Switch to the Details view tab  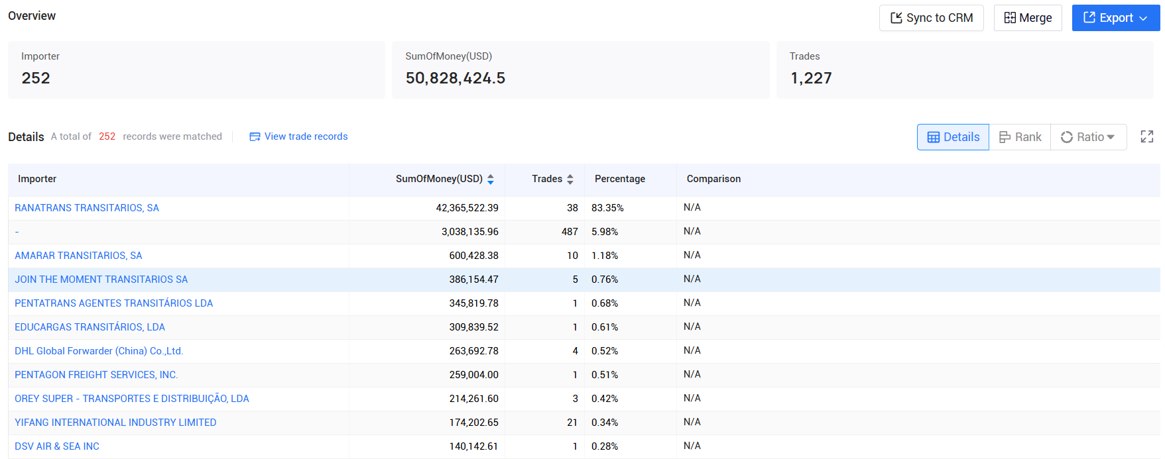pos(953,137)
